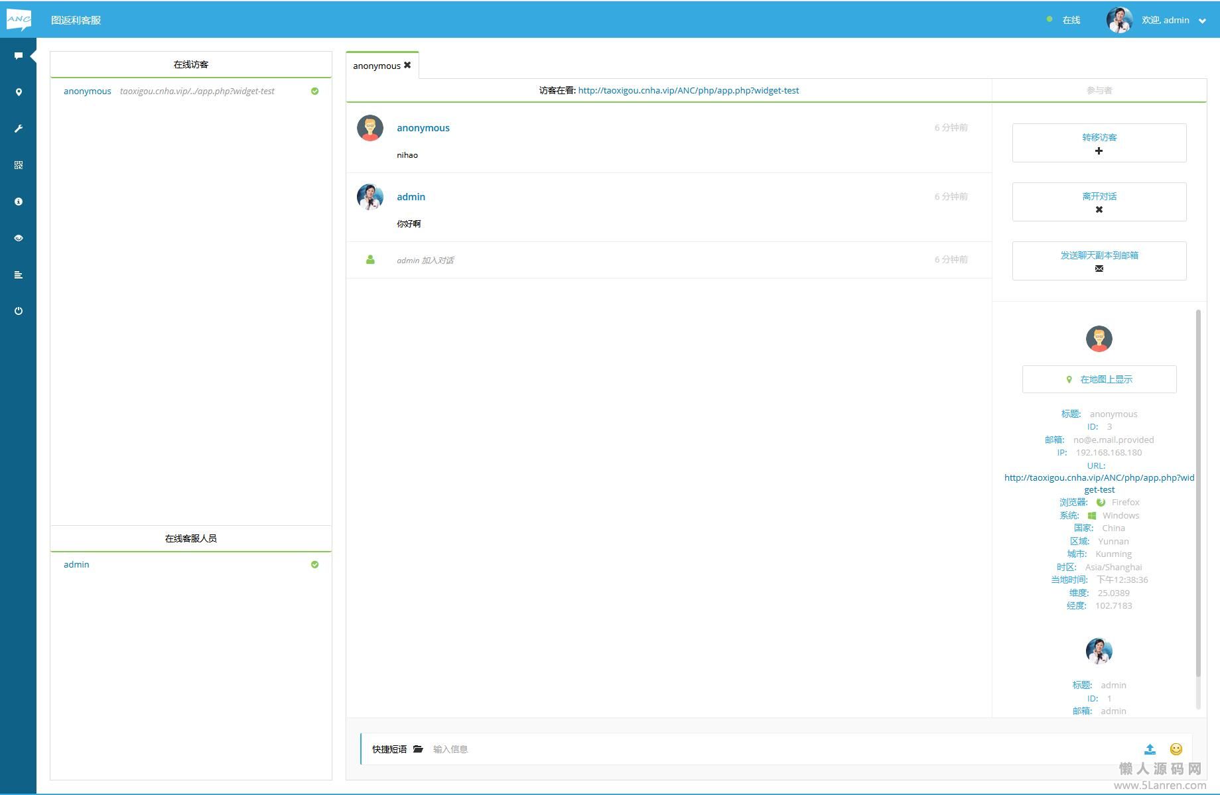Click the eye icon in sidebar
Screen dimensions: 1220x795
click(x=19, y=238)
